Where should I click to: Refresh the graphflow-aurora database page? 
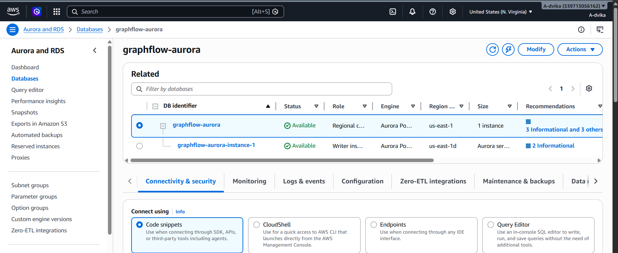492,49
